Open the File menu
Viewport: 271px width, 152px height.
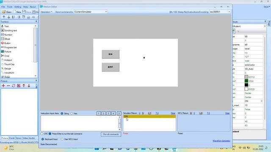(3, 7)
